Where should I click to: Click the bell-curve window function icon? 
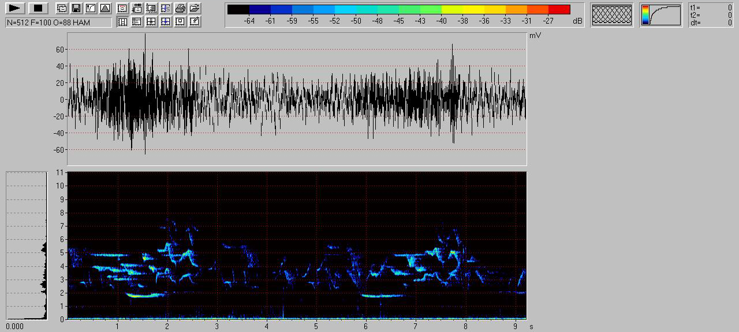pos(104,8)
